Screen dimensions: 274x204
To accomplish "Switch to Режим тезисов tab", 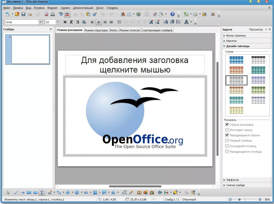I will coord(130,30).
